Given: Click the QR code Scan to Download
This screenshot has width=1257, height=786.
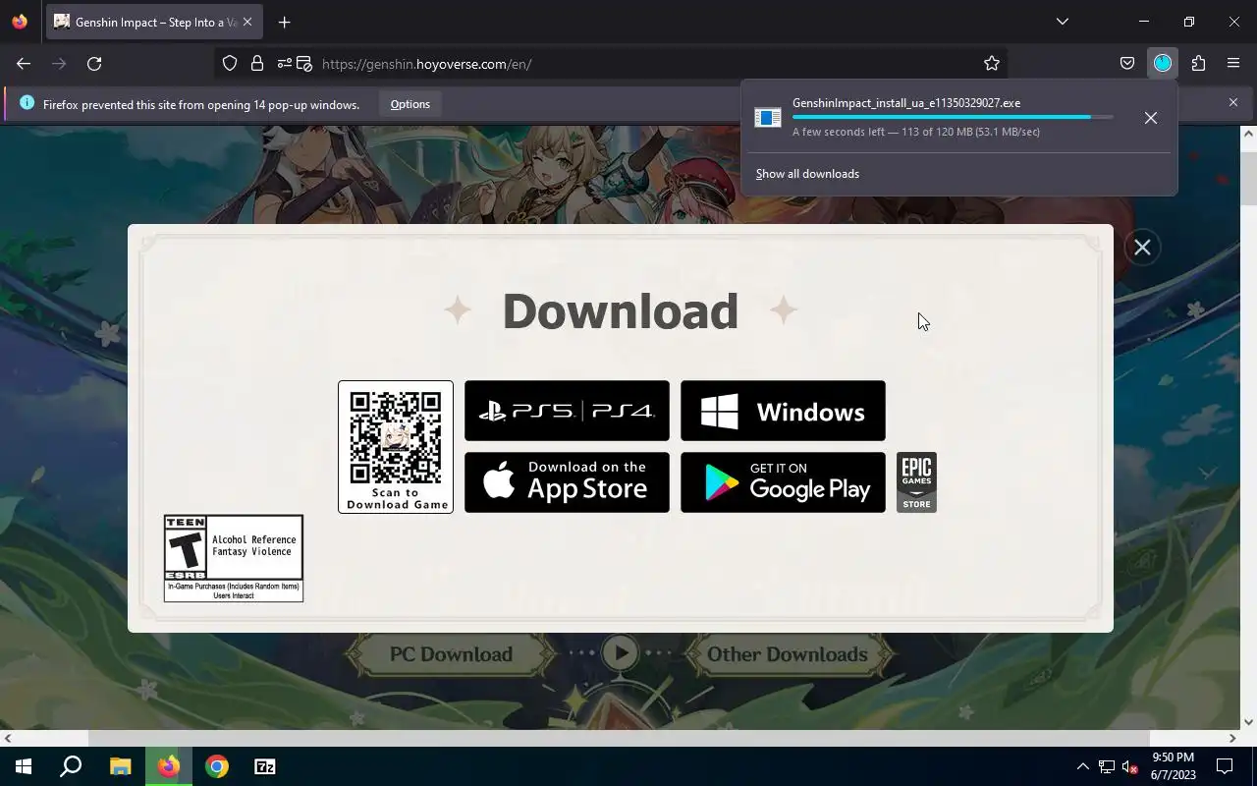Looking at the screenshot, I should (396, 447).
